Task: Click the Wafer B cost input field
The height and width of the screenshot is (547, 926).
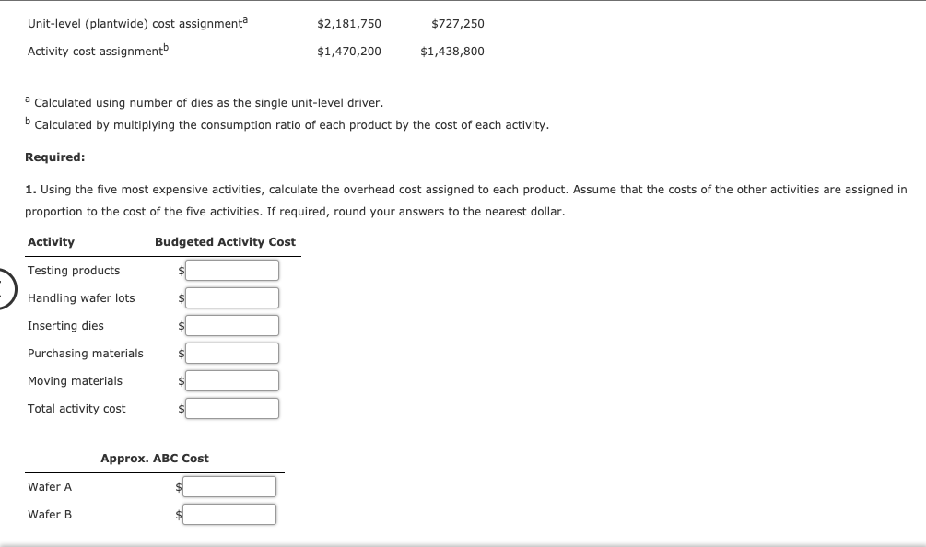Action: point(229,514)
